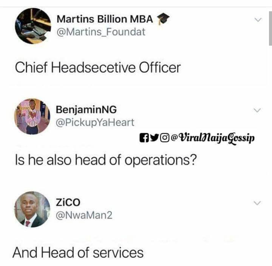Click the Twitter bird icon in the watermark
Viewport: 272px width, 266px height.
pyautogui.click(x=154, y=138)
